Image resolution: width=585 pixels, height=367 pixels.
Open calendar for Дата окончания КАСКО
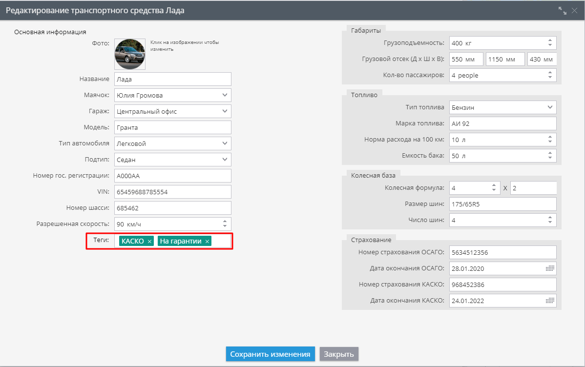pos(549,301)
